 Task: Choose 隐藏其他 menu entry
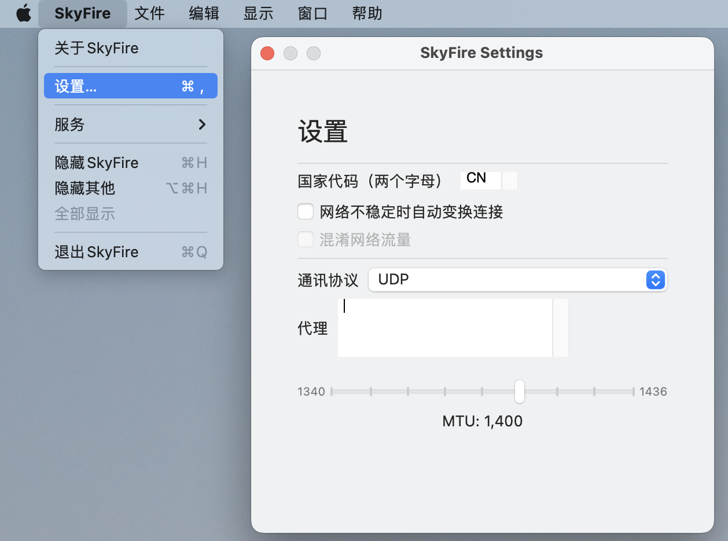pos(131,188)
